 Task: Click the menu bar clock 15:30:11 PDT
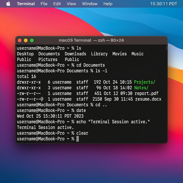[164, 4]
